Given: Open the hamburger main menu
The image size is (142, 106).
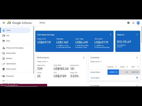Looking at the screenshot, I should (x=4, y=23).
